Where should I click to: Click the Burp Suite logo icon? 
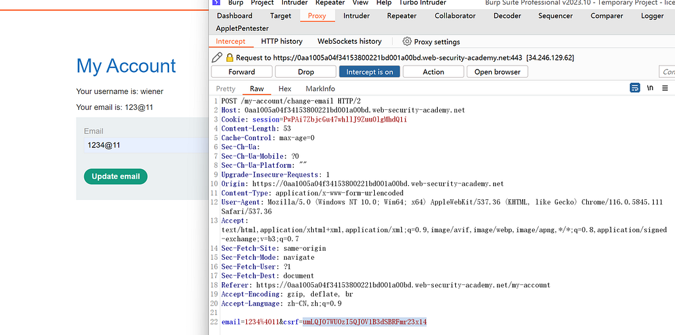tap(216, 3)
